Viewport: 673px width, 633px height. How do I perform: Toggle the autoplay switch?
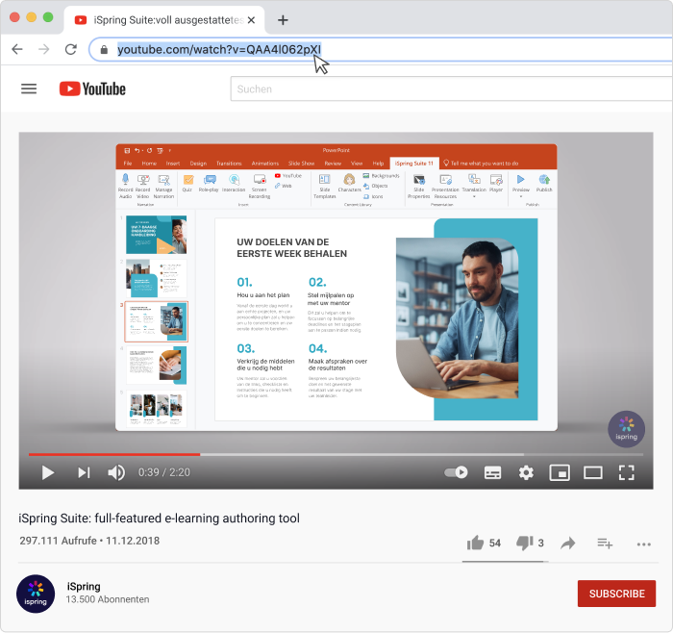[456, 472]
